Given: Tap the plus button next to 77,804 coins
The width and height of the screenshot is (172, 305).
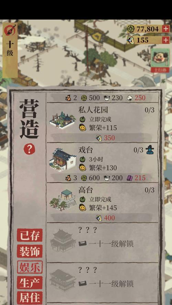Looking at the screenshot, I should [x=165, y=29].
